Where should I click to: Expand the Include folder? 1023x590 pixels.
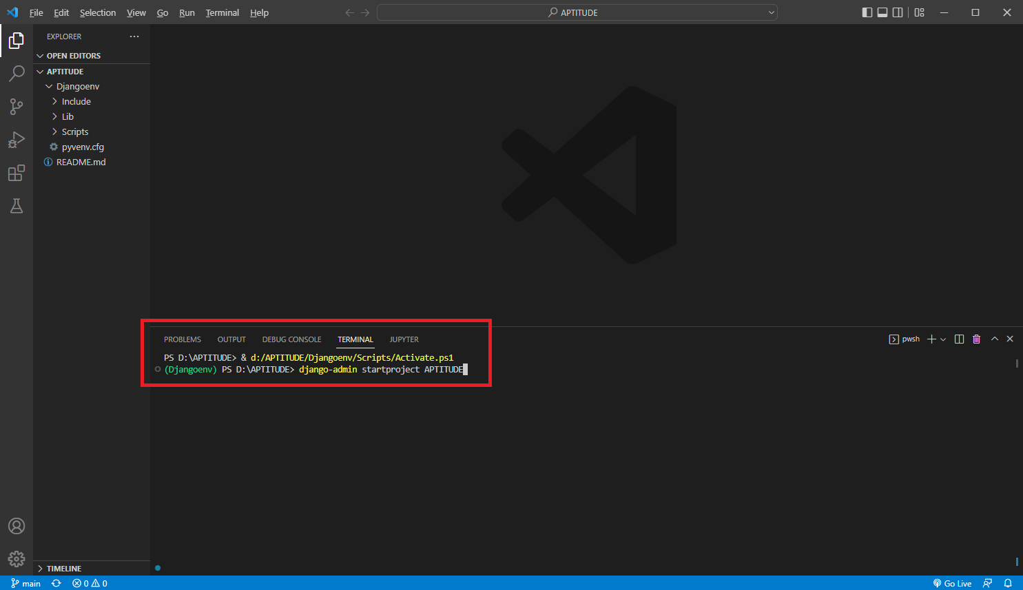pyautogui.click(x=92, y=102)
